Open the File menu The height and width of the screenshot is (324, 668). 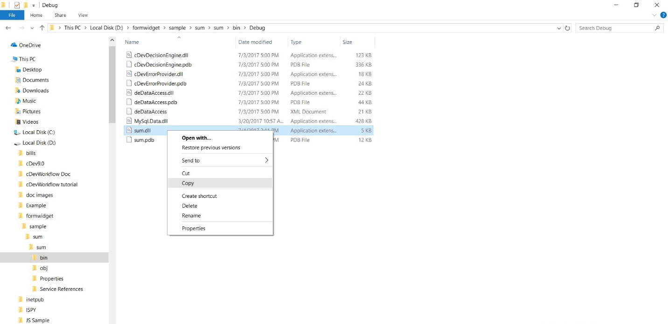pyautogui.click(x=12, y=15)
